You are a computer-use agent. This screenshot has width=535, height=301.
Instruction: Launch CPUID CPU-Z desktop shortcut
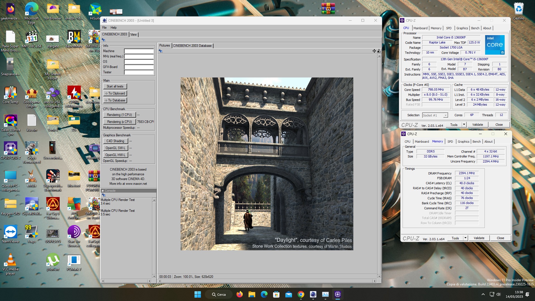pyautogui.click(x=10, y=151)
